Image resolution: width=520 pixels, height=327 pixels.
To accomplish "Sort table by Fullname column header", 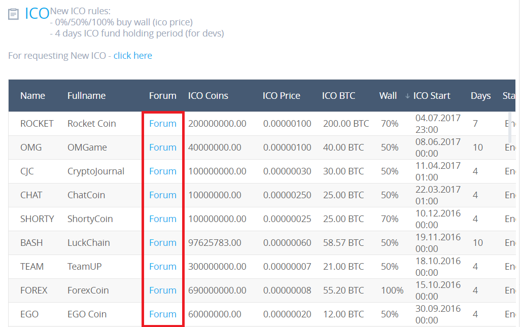I will (86, 96).
